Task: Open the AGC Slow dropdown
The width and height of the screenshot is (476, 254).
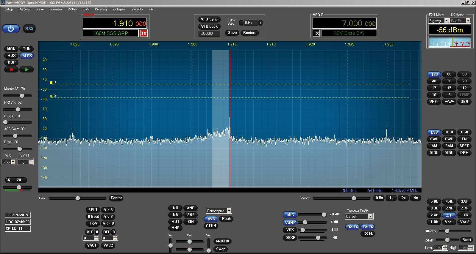Action: [x=13, y=162]
